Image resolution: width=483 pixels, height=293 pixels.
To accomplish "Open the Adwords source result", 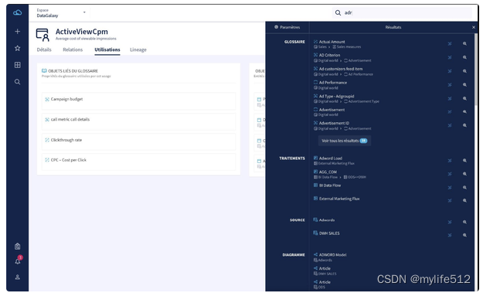I will pos(327,220).
